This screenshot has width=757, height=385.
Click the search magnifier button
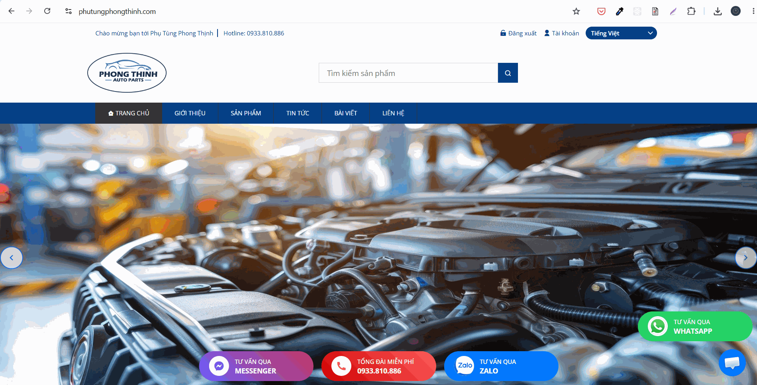[508, 73]
